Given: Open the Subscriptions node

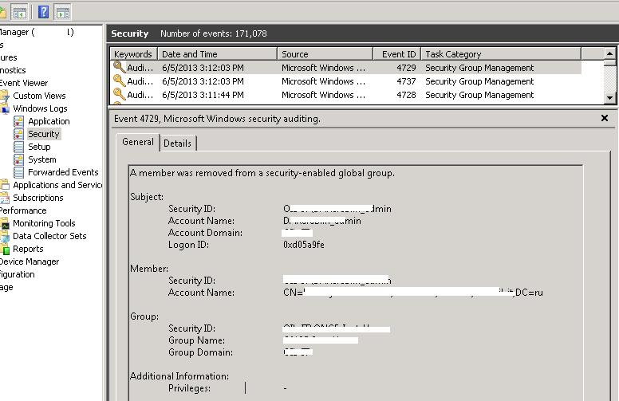Looking at the screenshot, I should (x=37, y=198).
